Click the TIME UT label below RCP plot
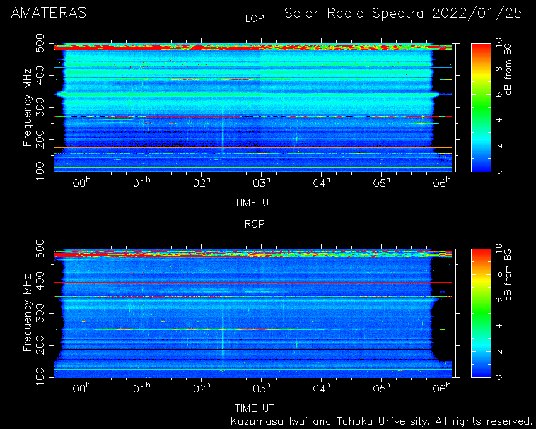 click(254, 408)
